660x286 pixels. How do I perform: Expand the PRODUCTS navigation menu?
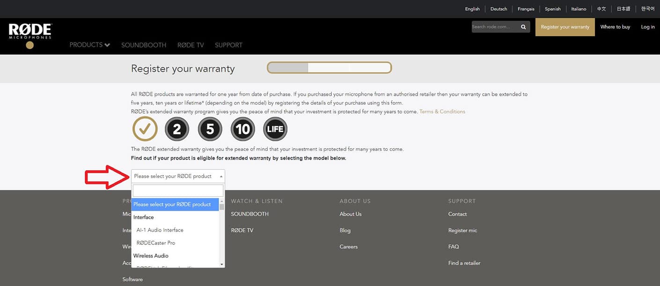click(x=90, y=45)
